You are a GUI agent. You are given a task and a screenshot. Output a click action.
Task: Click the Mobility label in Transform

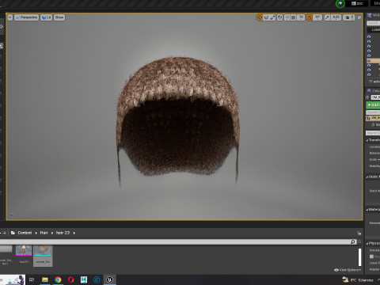click(374, 166)
